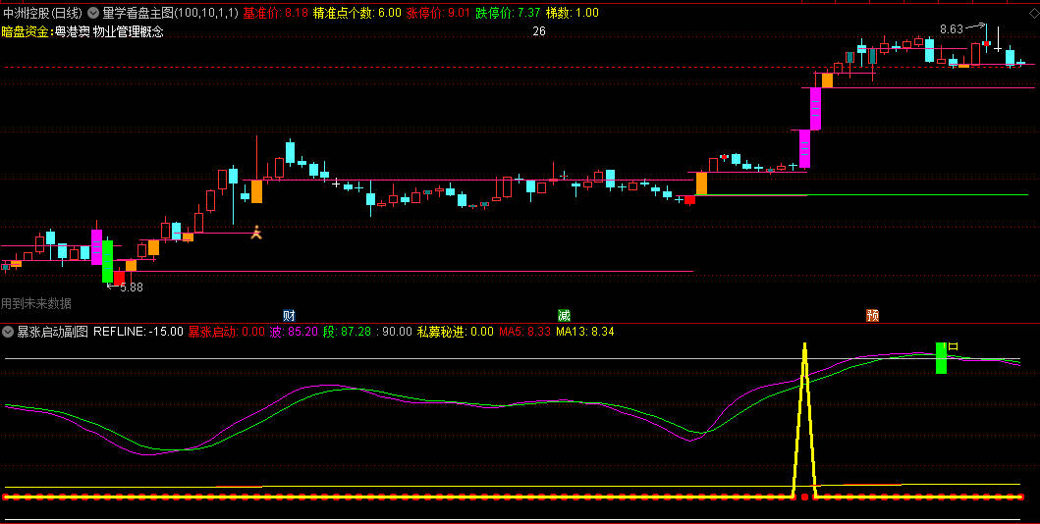Click the 8.63 high price label
Image resolution: width=1040 pixels, height=524 pixels.
[x=952, y=29]
